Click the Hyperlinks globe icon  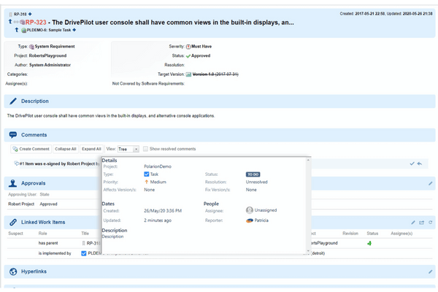coord(13,272)
